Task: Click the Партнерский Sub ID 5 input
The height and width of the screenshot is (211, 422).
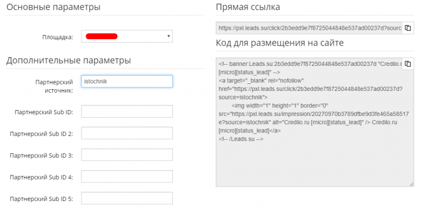Action: click(127, 198)
